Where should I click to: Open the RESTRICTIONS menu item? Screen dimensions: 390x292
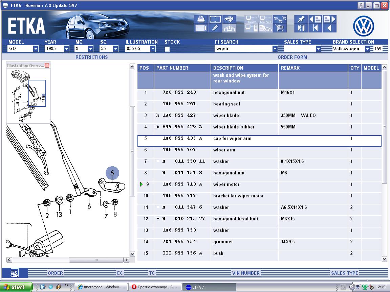(x=91, y=57)
